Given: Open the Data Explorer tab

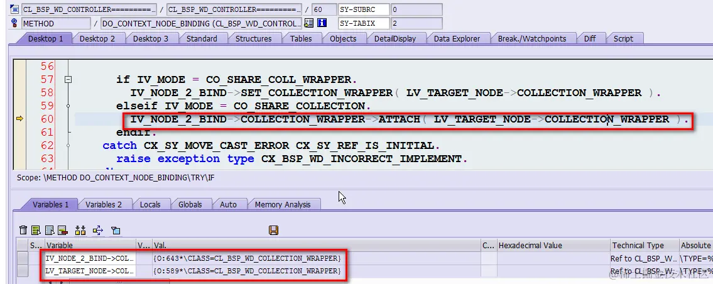Looking at the screenshot, I should click(457, 39).
